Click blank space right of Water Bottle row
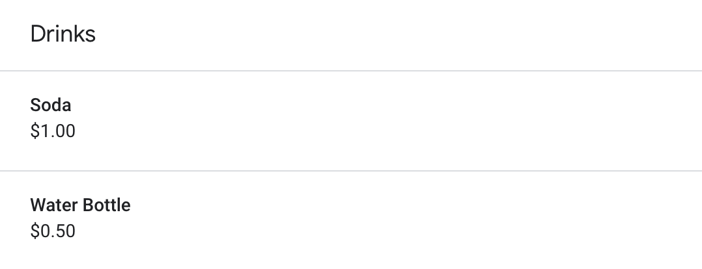The width and height of the screenshot is (702, 269). click(456, 220)
